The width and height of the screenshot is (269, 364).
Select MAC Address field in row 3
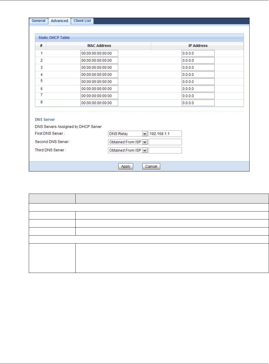[99, 68]
